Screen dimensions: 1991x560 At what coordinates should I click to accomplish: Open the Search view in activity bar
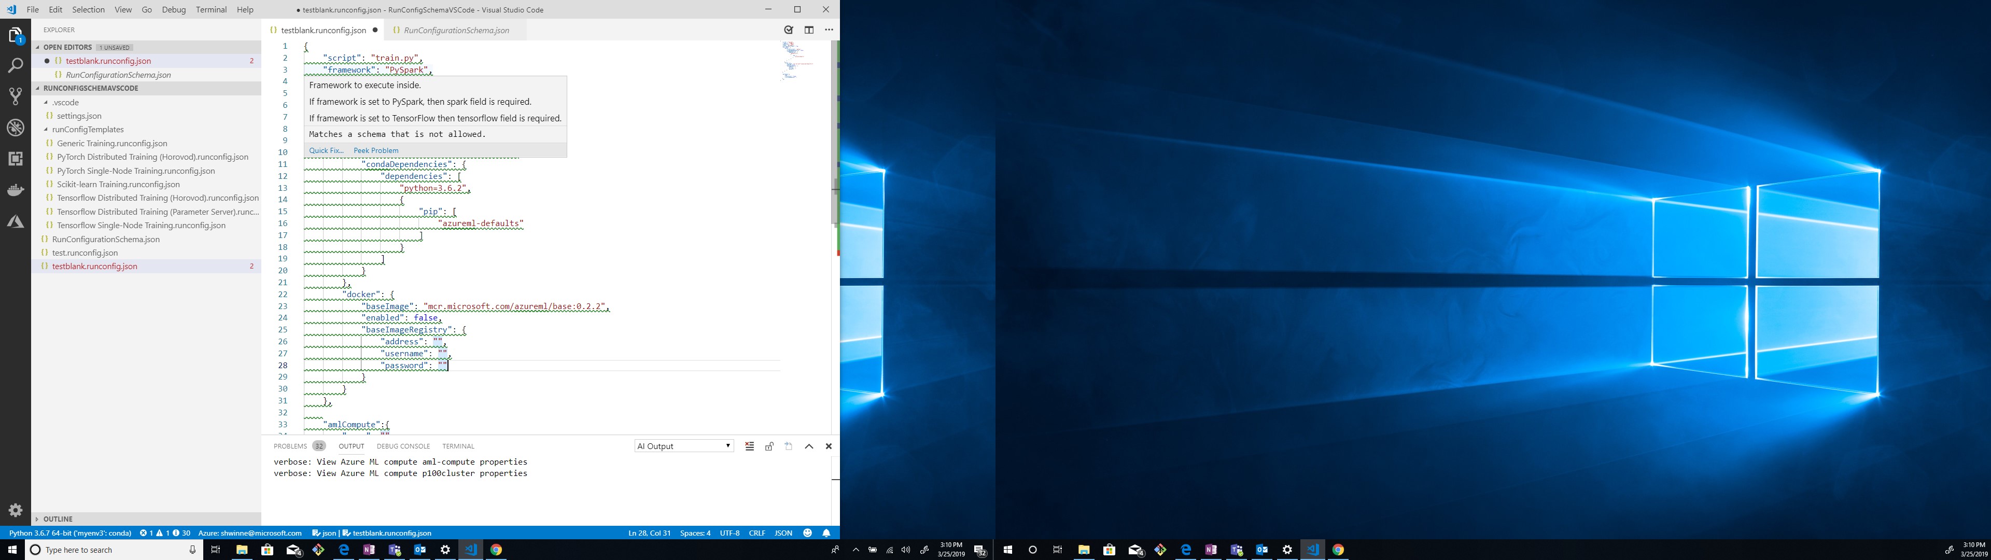pyautogui.click(x=16, y=66)
